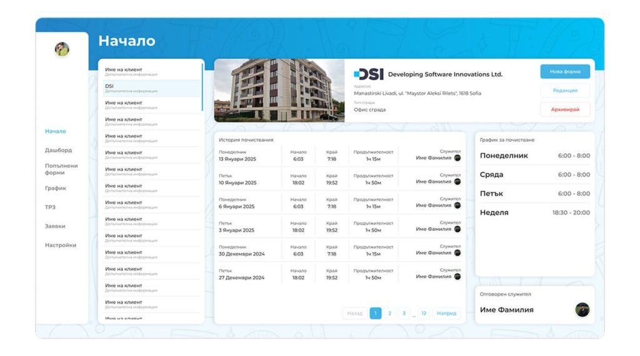
Task: Go to Начало in the sidebar
Action: click(56, 131)
